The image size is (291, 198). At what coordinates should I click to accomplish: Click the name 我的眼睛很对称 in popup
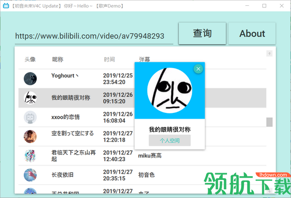170,129
